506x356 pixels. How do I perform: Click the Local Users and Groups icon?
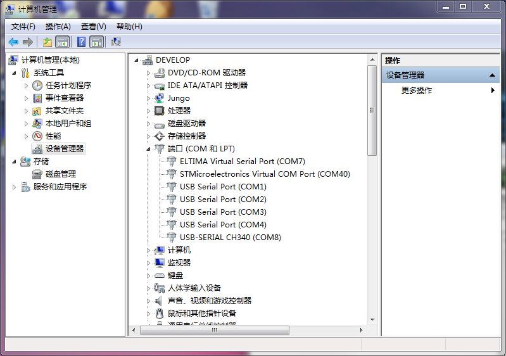point(37,124)
